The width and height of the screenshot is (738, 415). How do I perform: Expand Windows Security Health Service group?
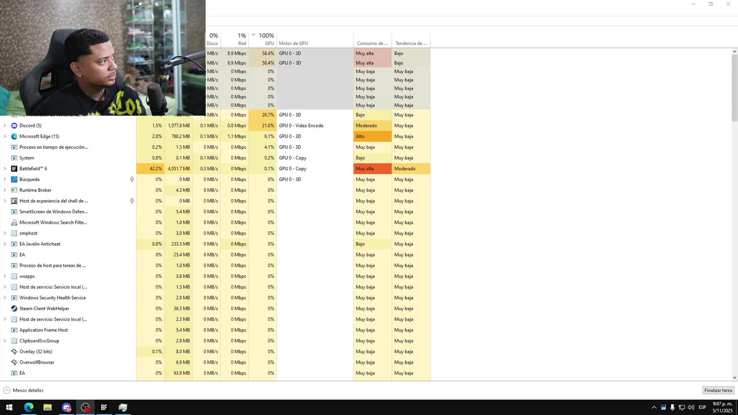click(5, 298)
